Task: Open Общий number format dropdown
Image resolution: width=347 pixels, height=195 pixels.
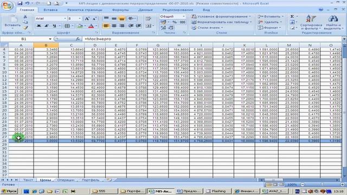Action: [184, 17]
